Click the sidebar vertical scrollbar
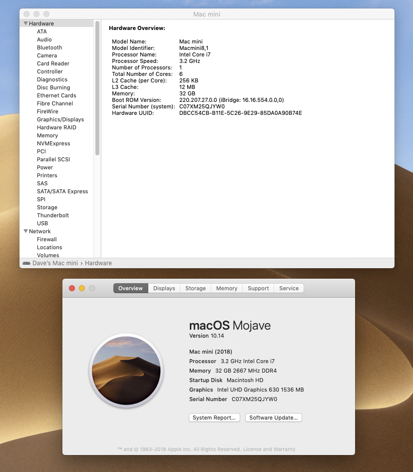The height and width of the screenshot is (472, 413). [97, 88]
